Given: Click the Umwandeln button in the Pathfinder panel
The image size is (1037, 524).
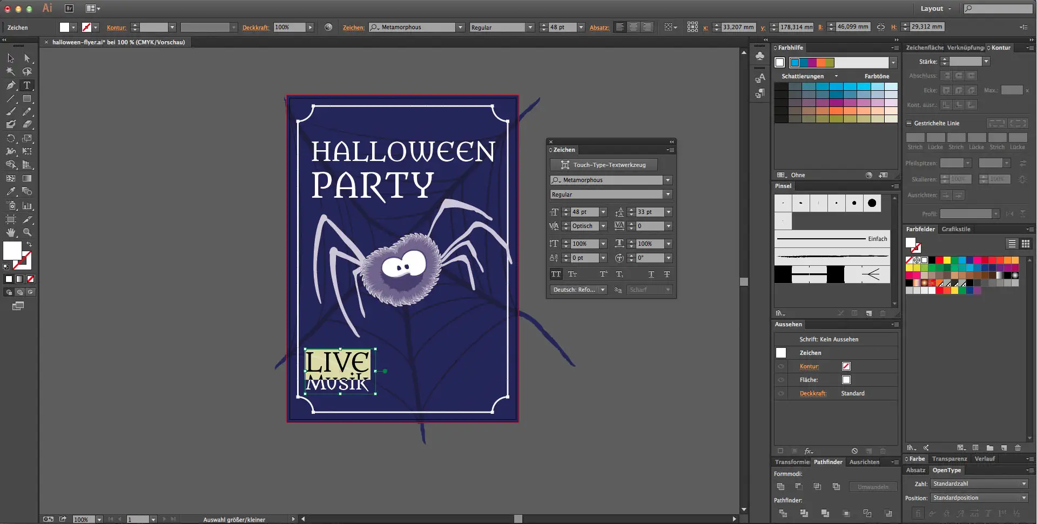Looking at the screenshot, I should pos(873,487).
